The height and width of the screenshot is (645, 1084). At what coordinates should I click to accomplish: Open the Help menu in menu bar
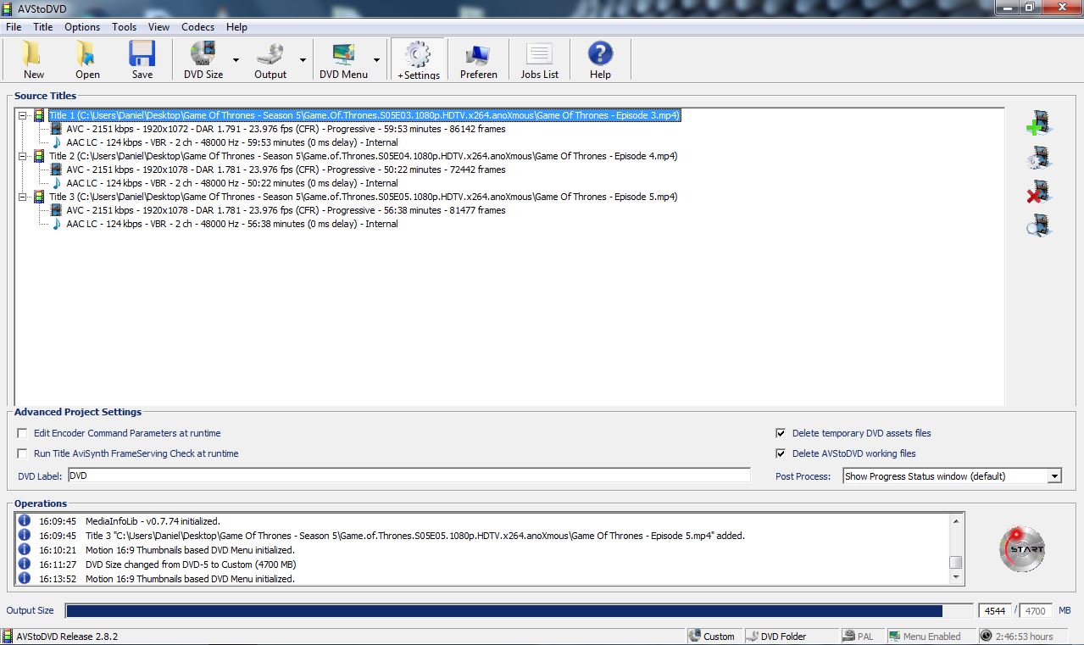237,27
